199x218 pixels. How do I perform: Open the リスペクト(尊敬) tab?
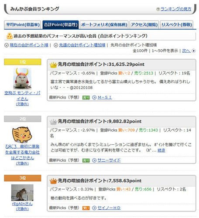pyautogui.click(x=177, y=25)
